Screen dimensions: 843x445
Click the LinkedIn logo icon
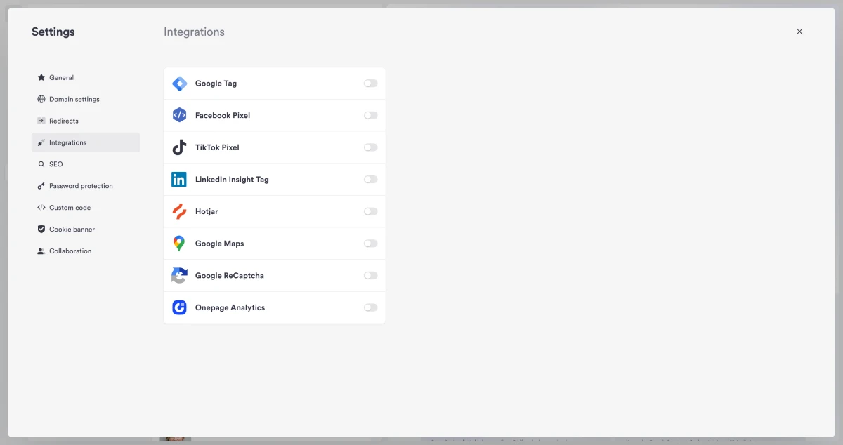179,180
